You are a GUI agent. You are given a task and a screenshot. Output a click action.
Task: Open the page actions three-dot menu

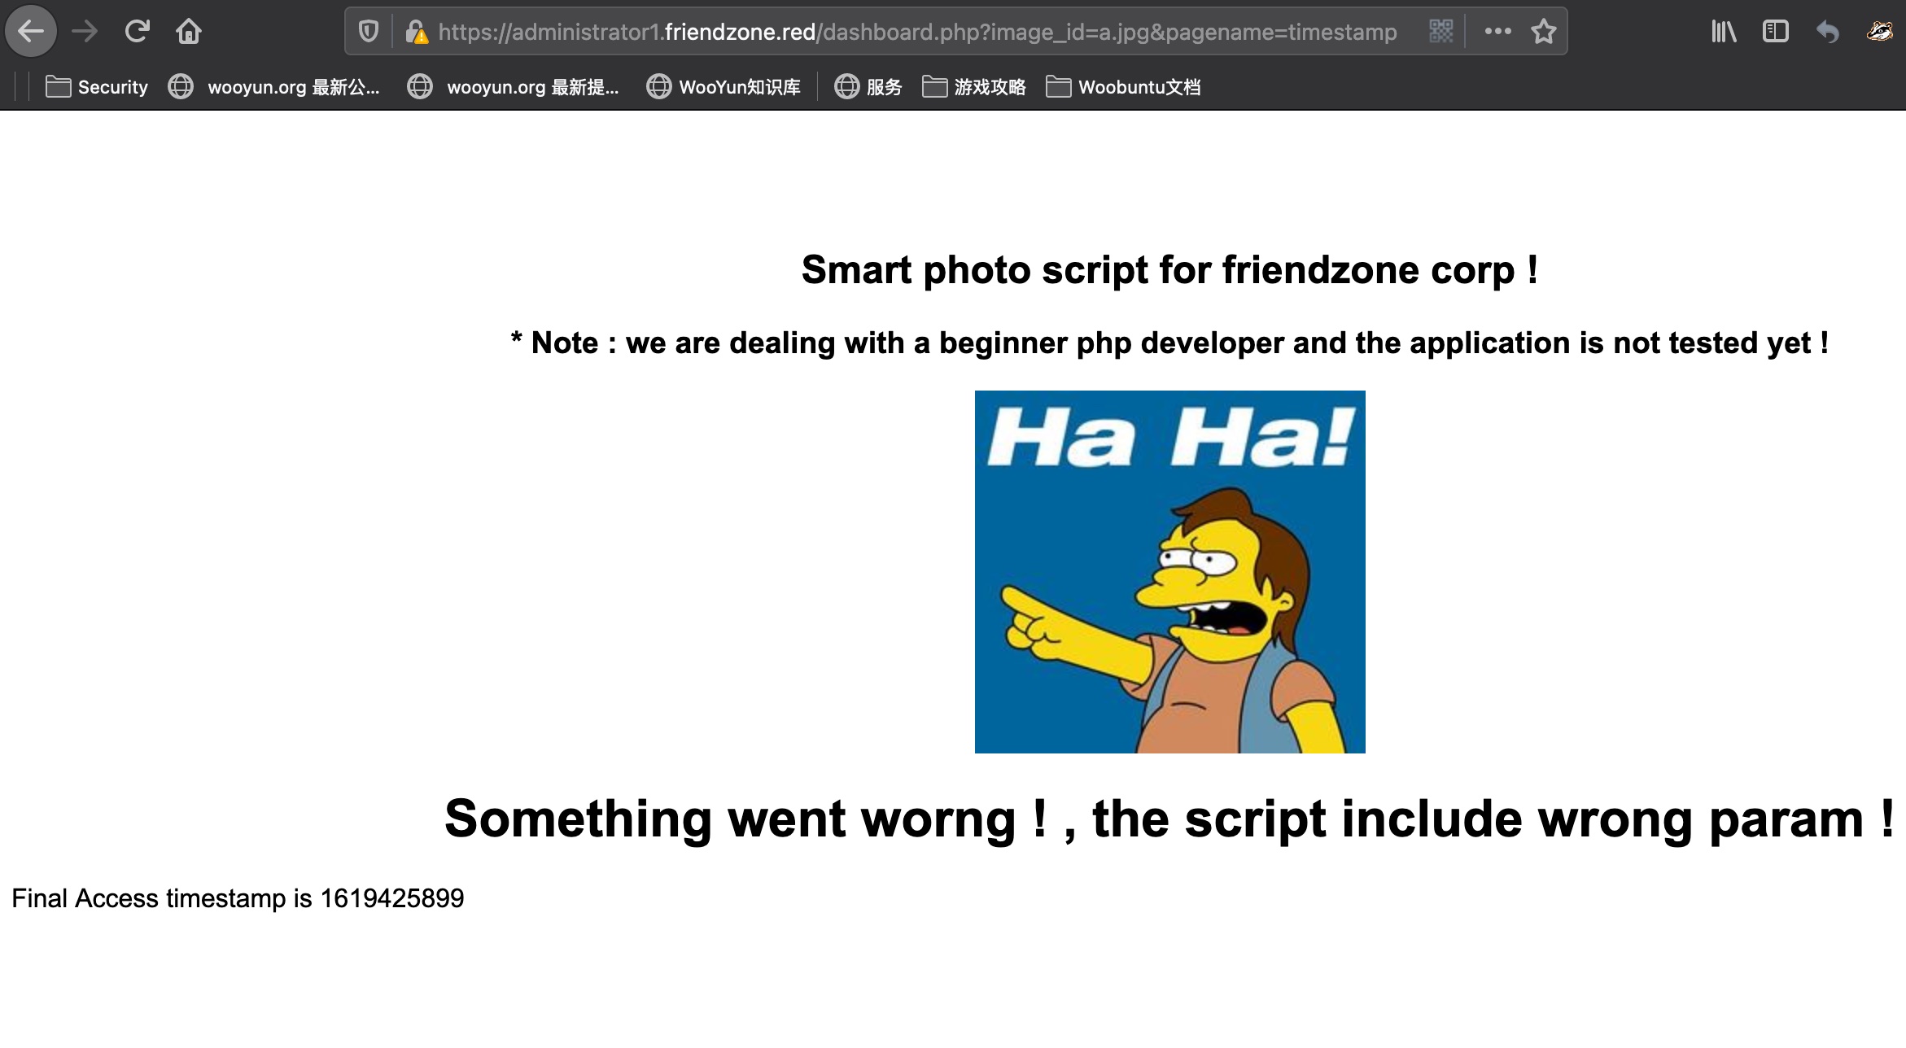click(x=1497, y=32)
